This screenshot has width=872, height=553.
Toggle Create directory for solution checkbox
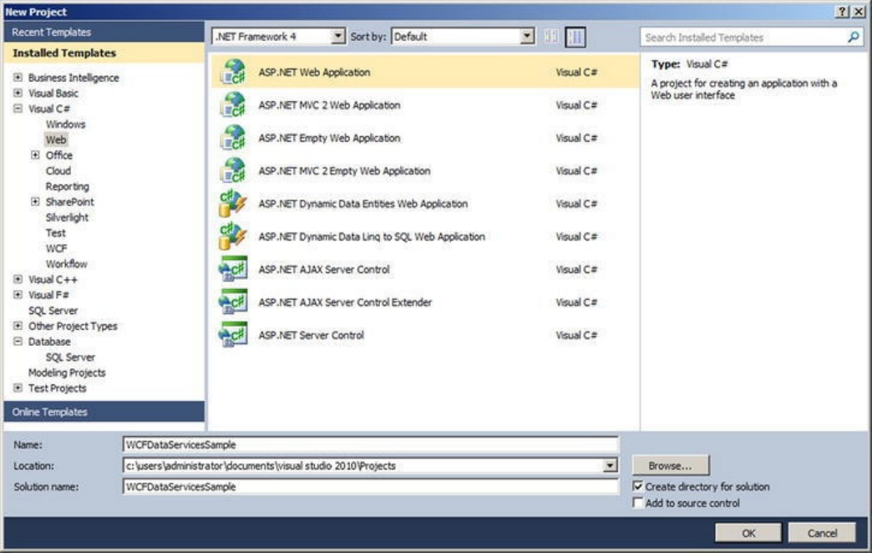pos(638,486)
